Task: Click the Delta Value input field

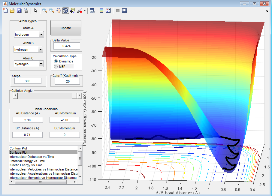Action: pos(67,46)
